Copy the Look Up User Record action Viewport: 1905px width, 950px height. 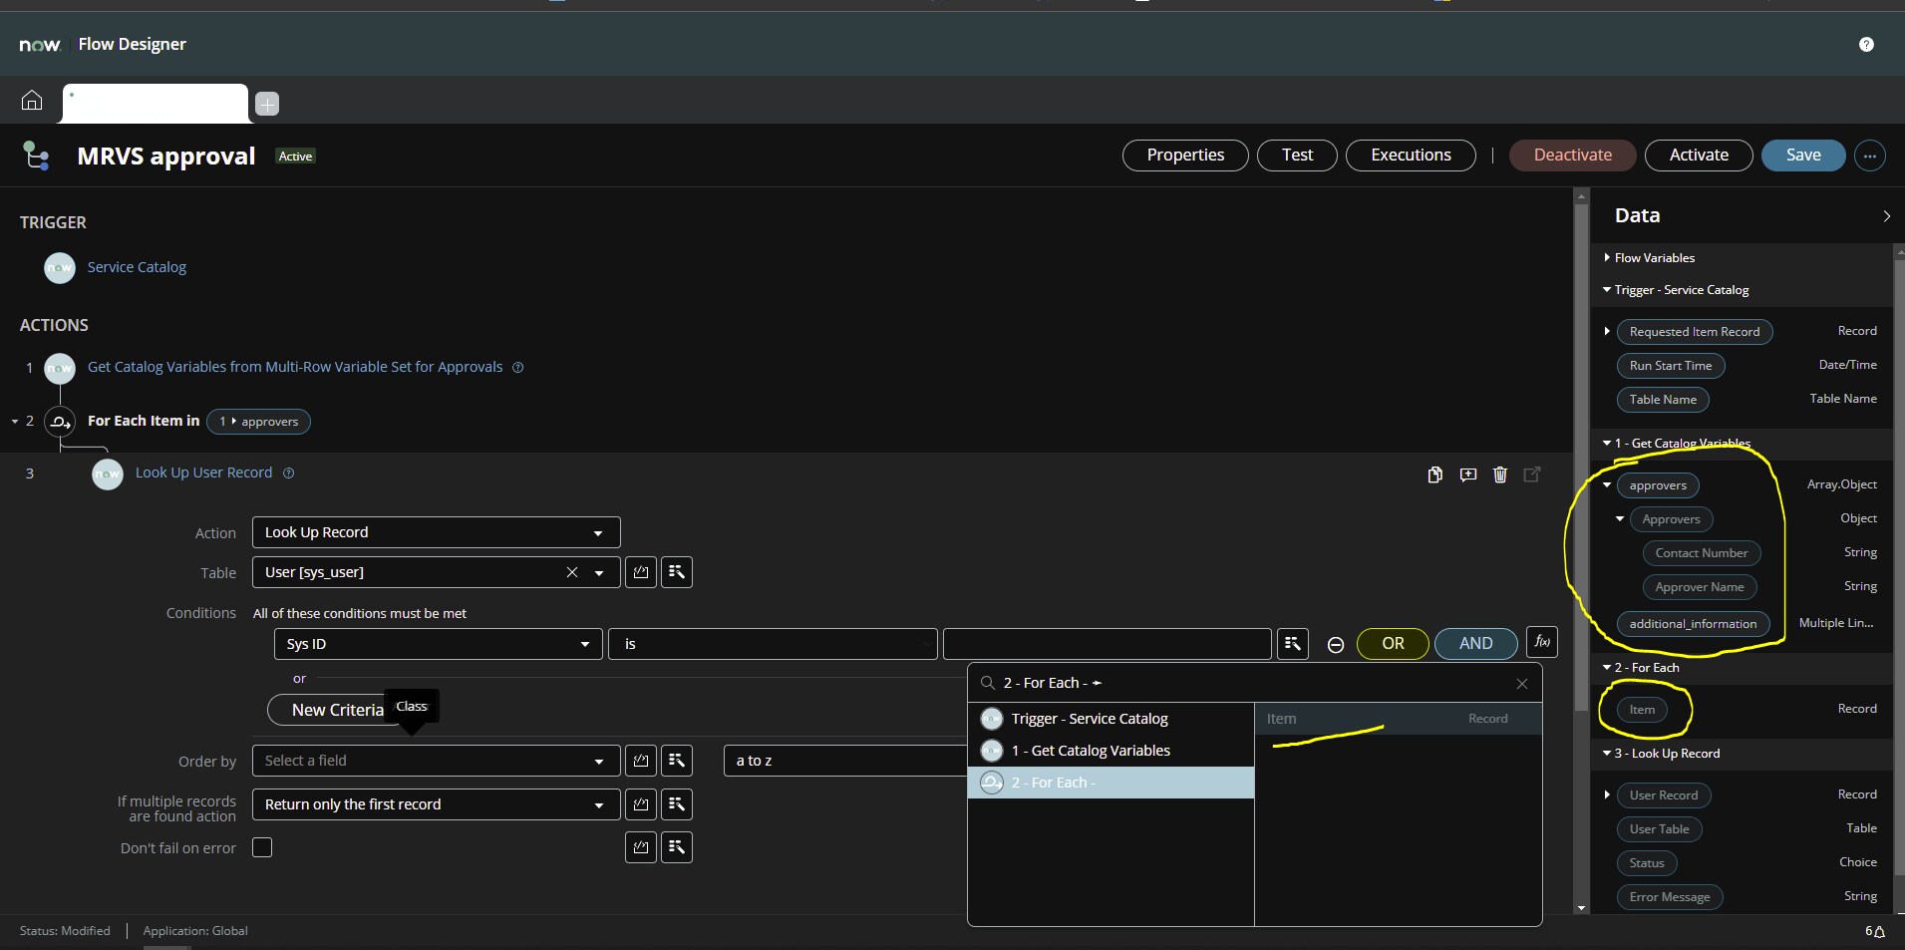coord(1434,475)
